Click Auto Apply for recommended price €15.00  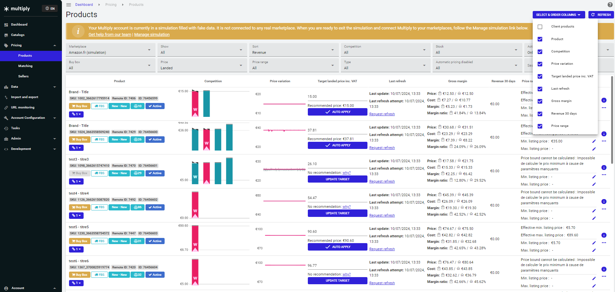(337, 112)
